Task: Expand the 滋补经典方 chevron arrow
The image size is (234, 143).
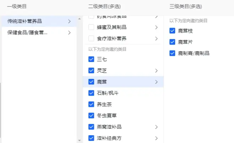Action: [x=156, y=138]
